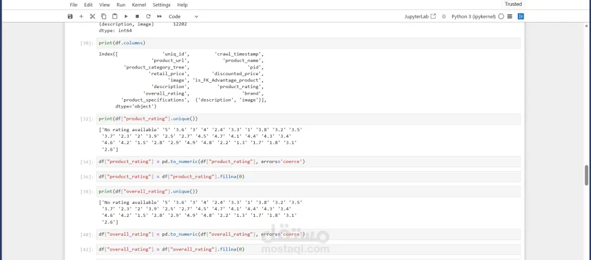Click the [36]: cell prompt
The height and width of the screenshot is (260, 591).
(x=87, y=177)
